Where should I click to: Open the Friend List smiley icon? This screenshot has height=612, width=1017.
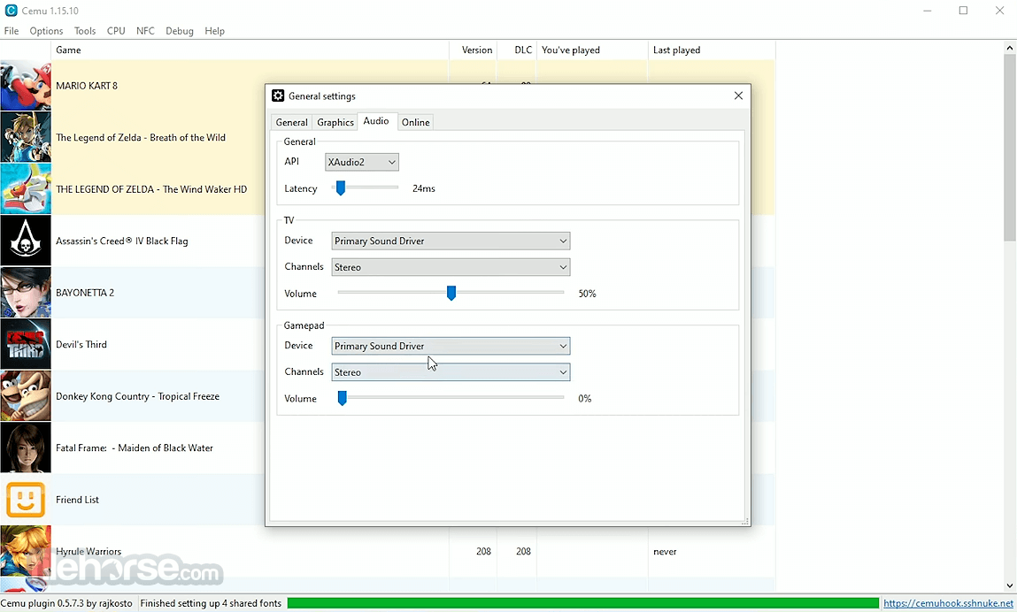pyautogui.click(x=26, y=500)
